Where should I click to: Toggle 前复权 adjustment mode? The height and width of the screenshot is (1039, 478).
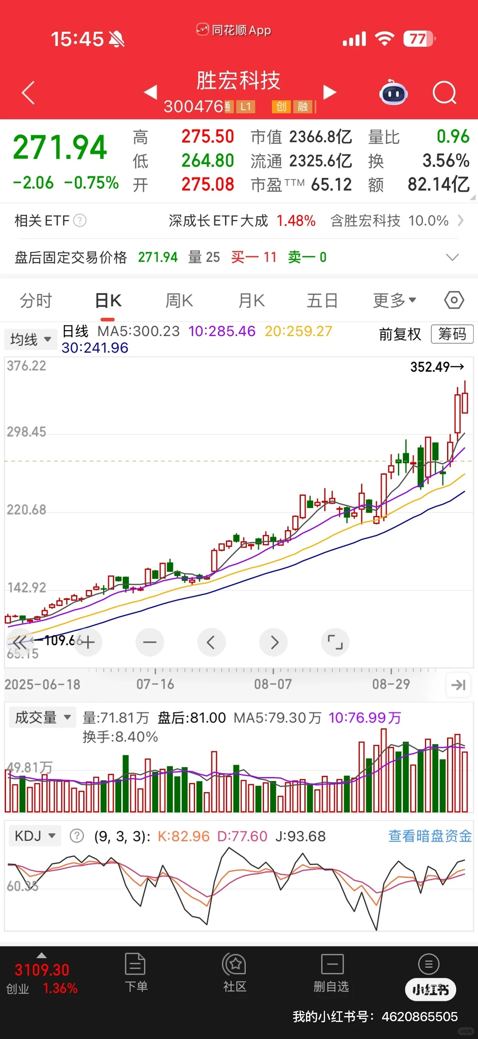click(400, 334)
